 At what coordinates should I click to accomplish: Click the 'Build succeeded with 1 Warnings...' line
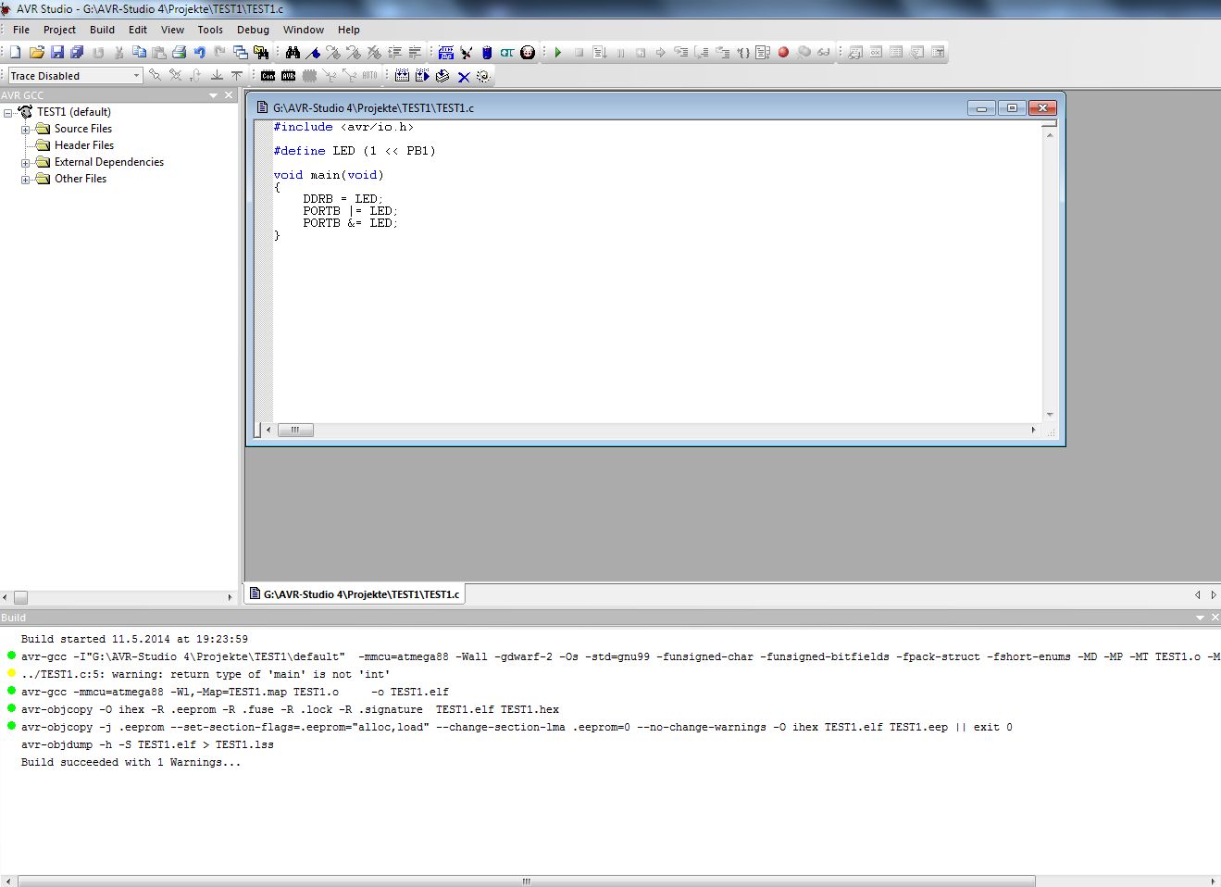131,762
